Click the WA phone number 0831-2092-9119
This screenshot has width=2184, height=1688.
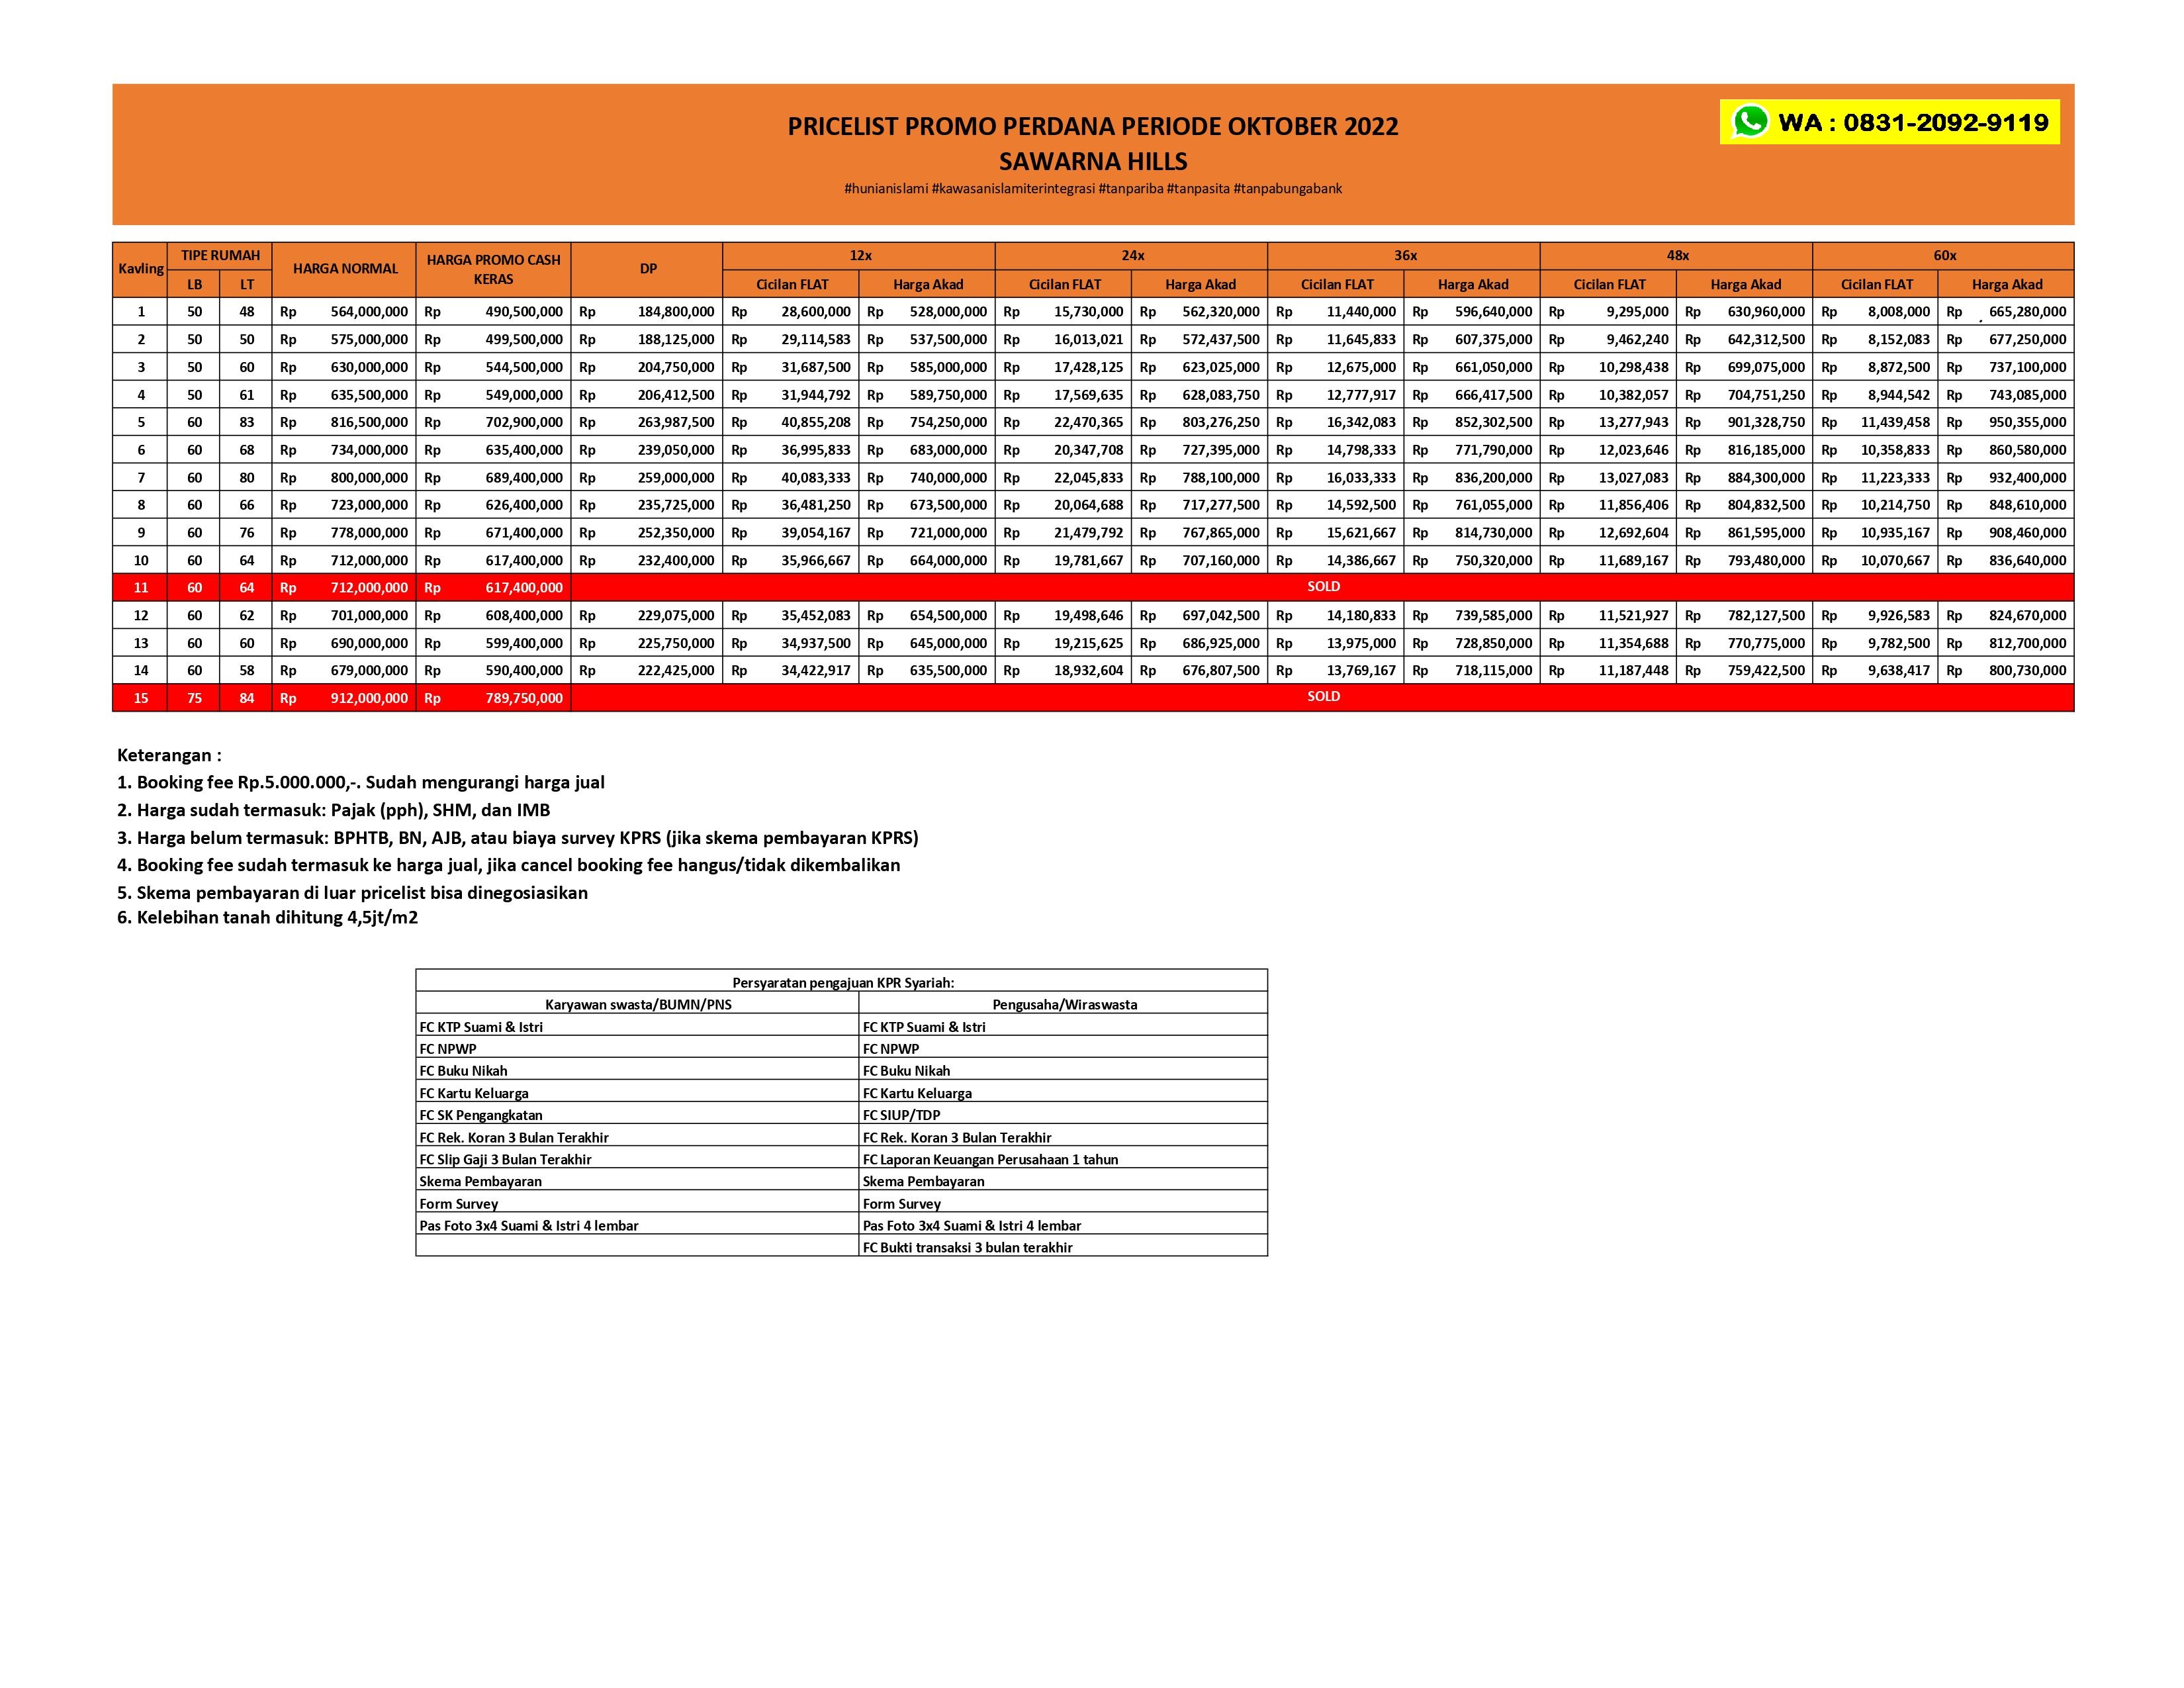(1945, 123)
